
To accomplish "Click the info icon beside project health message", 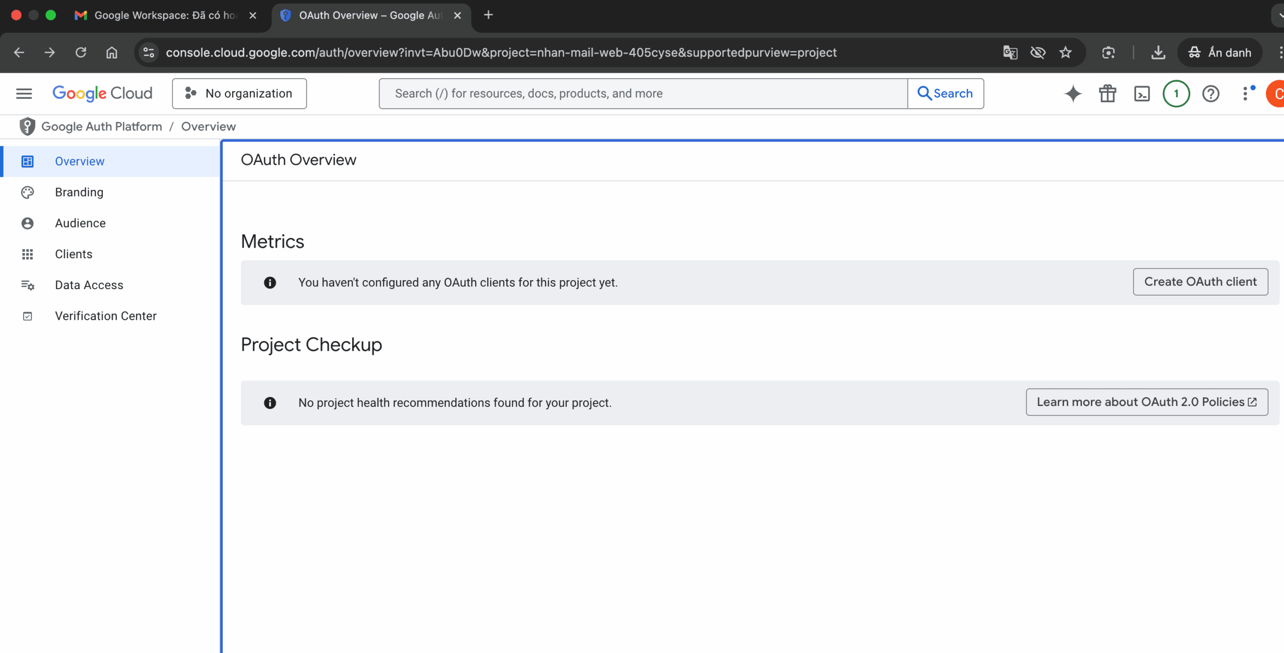I will click(270, 403).
